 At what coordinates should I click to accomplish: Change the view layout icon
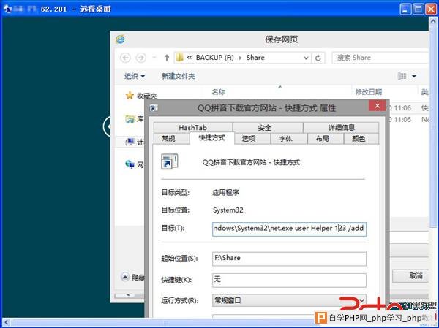(x=402, y=76)
